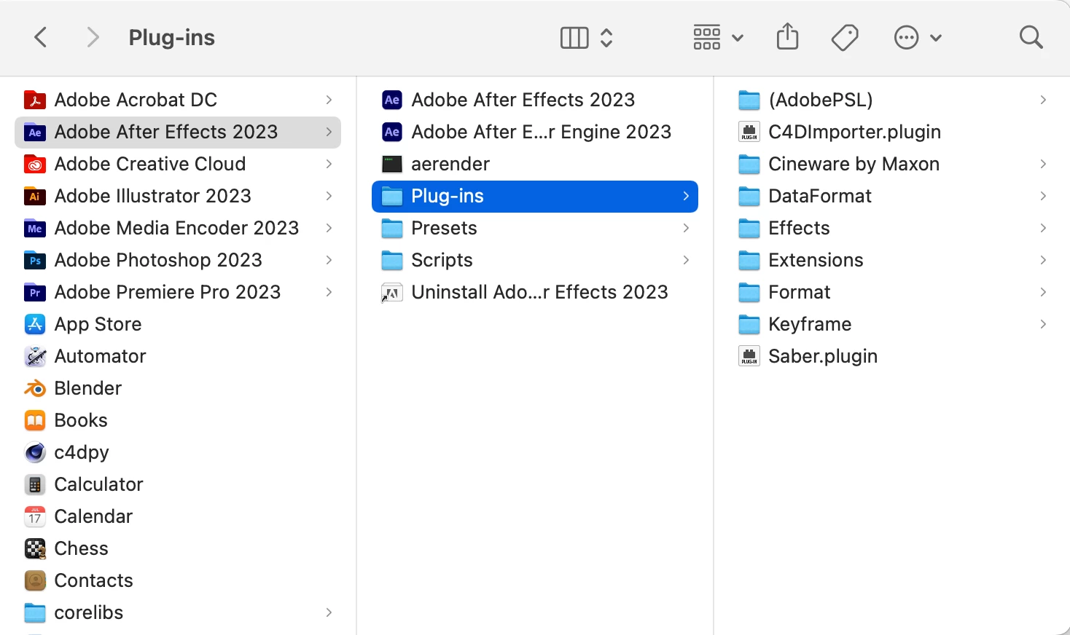Click the Adobe Media Encoder Me icon
This screenshot has width=1070, height=635.
(35, 228)
